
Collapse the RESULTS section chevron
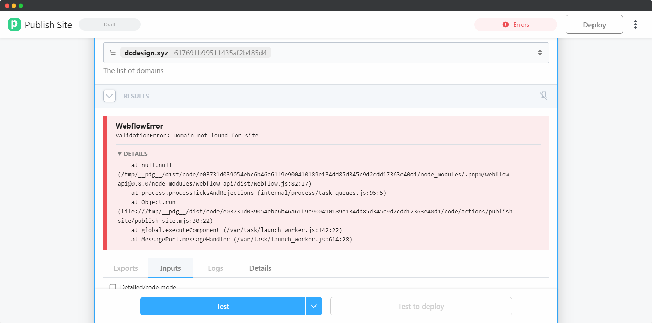(109, 96)
